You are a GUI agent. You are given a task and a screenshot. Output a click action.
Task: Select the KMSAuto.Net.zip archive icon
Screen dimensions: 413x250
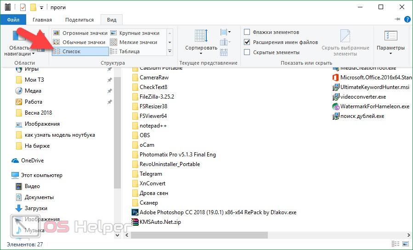135,222
